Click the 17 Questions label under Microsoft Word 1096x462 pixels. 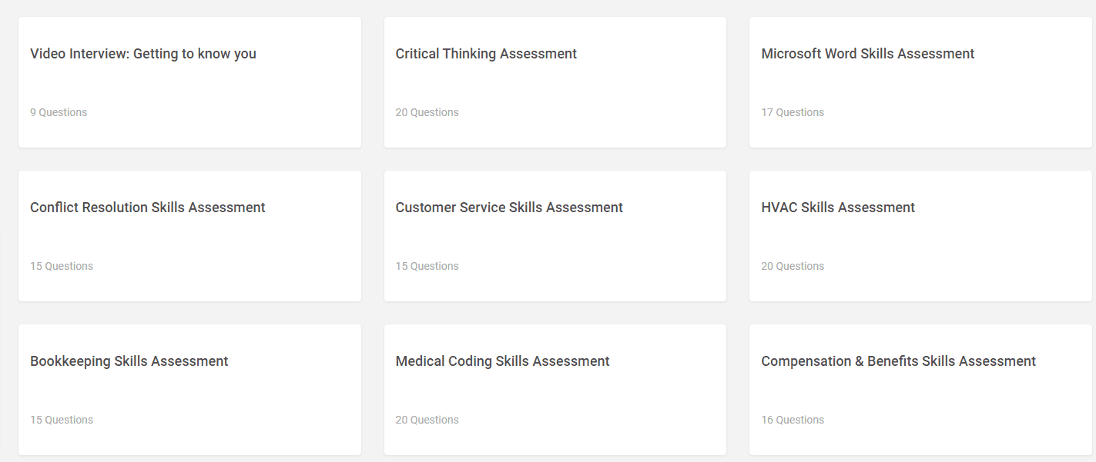793,112
